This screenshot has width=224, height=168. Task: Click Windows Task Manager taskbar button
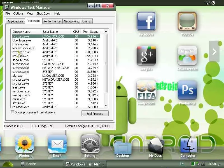[x=85, y=164]
